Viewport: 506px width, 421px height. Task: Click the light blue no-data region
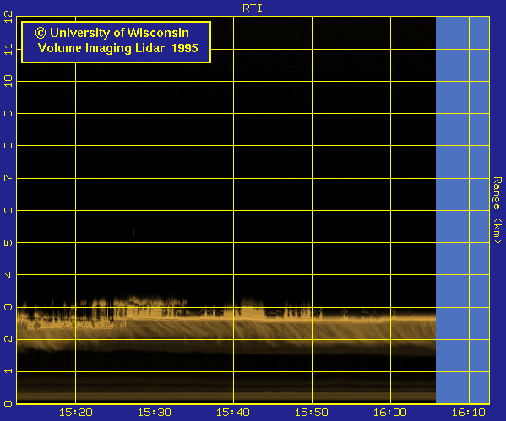(x=462, y=210)
